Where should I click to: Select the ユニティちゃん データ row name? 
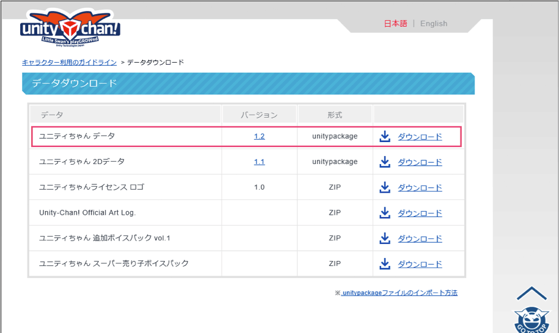(x=77, y=136)
